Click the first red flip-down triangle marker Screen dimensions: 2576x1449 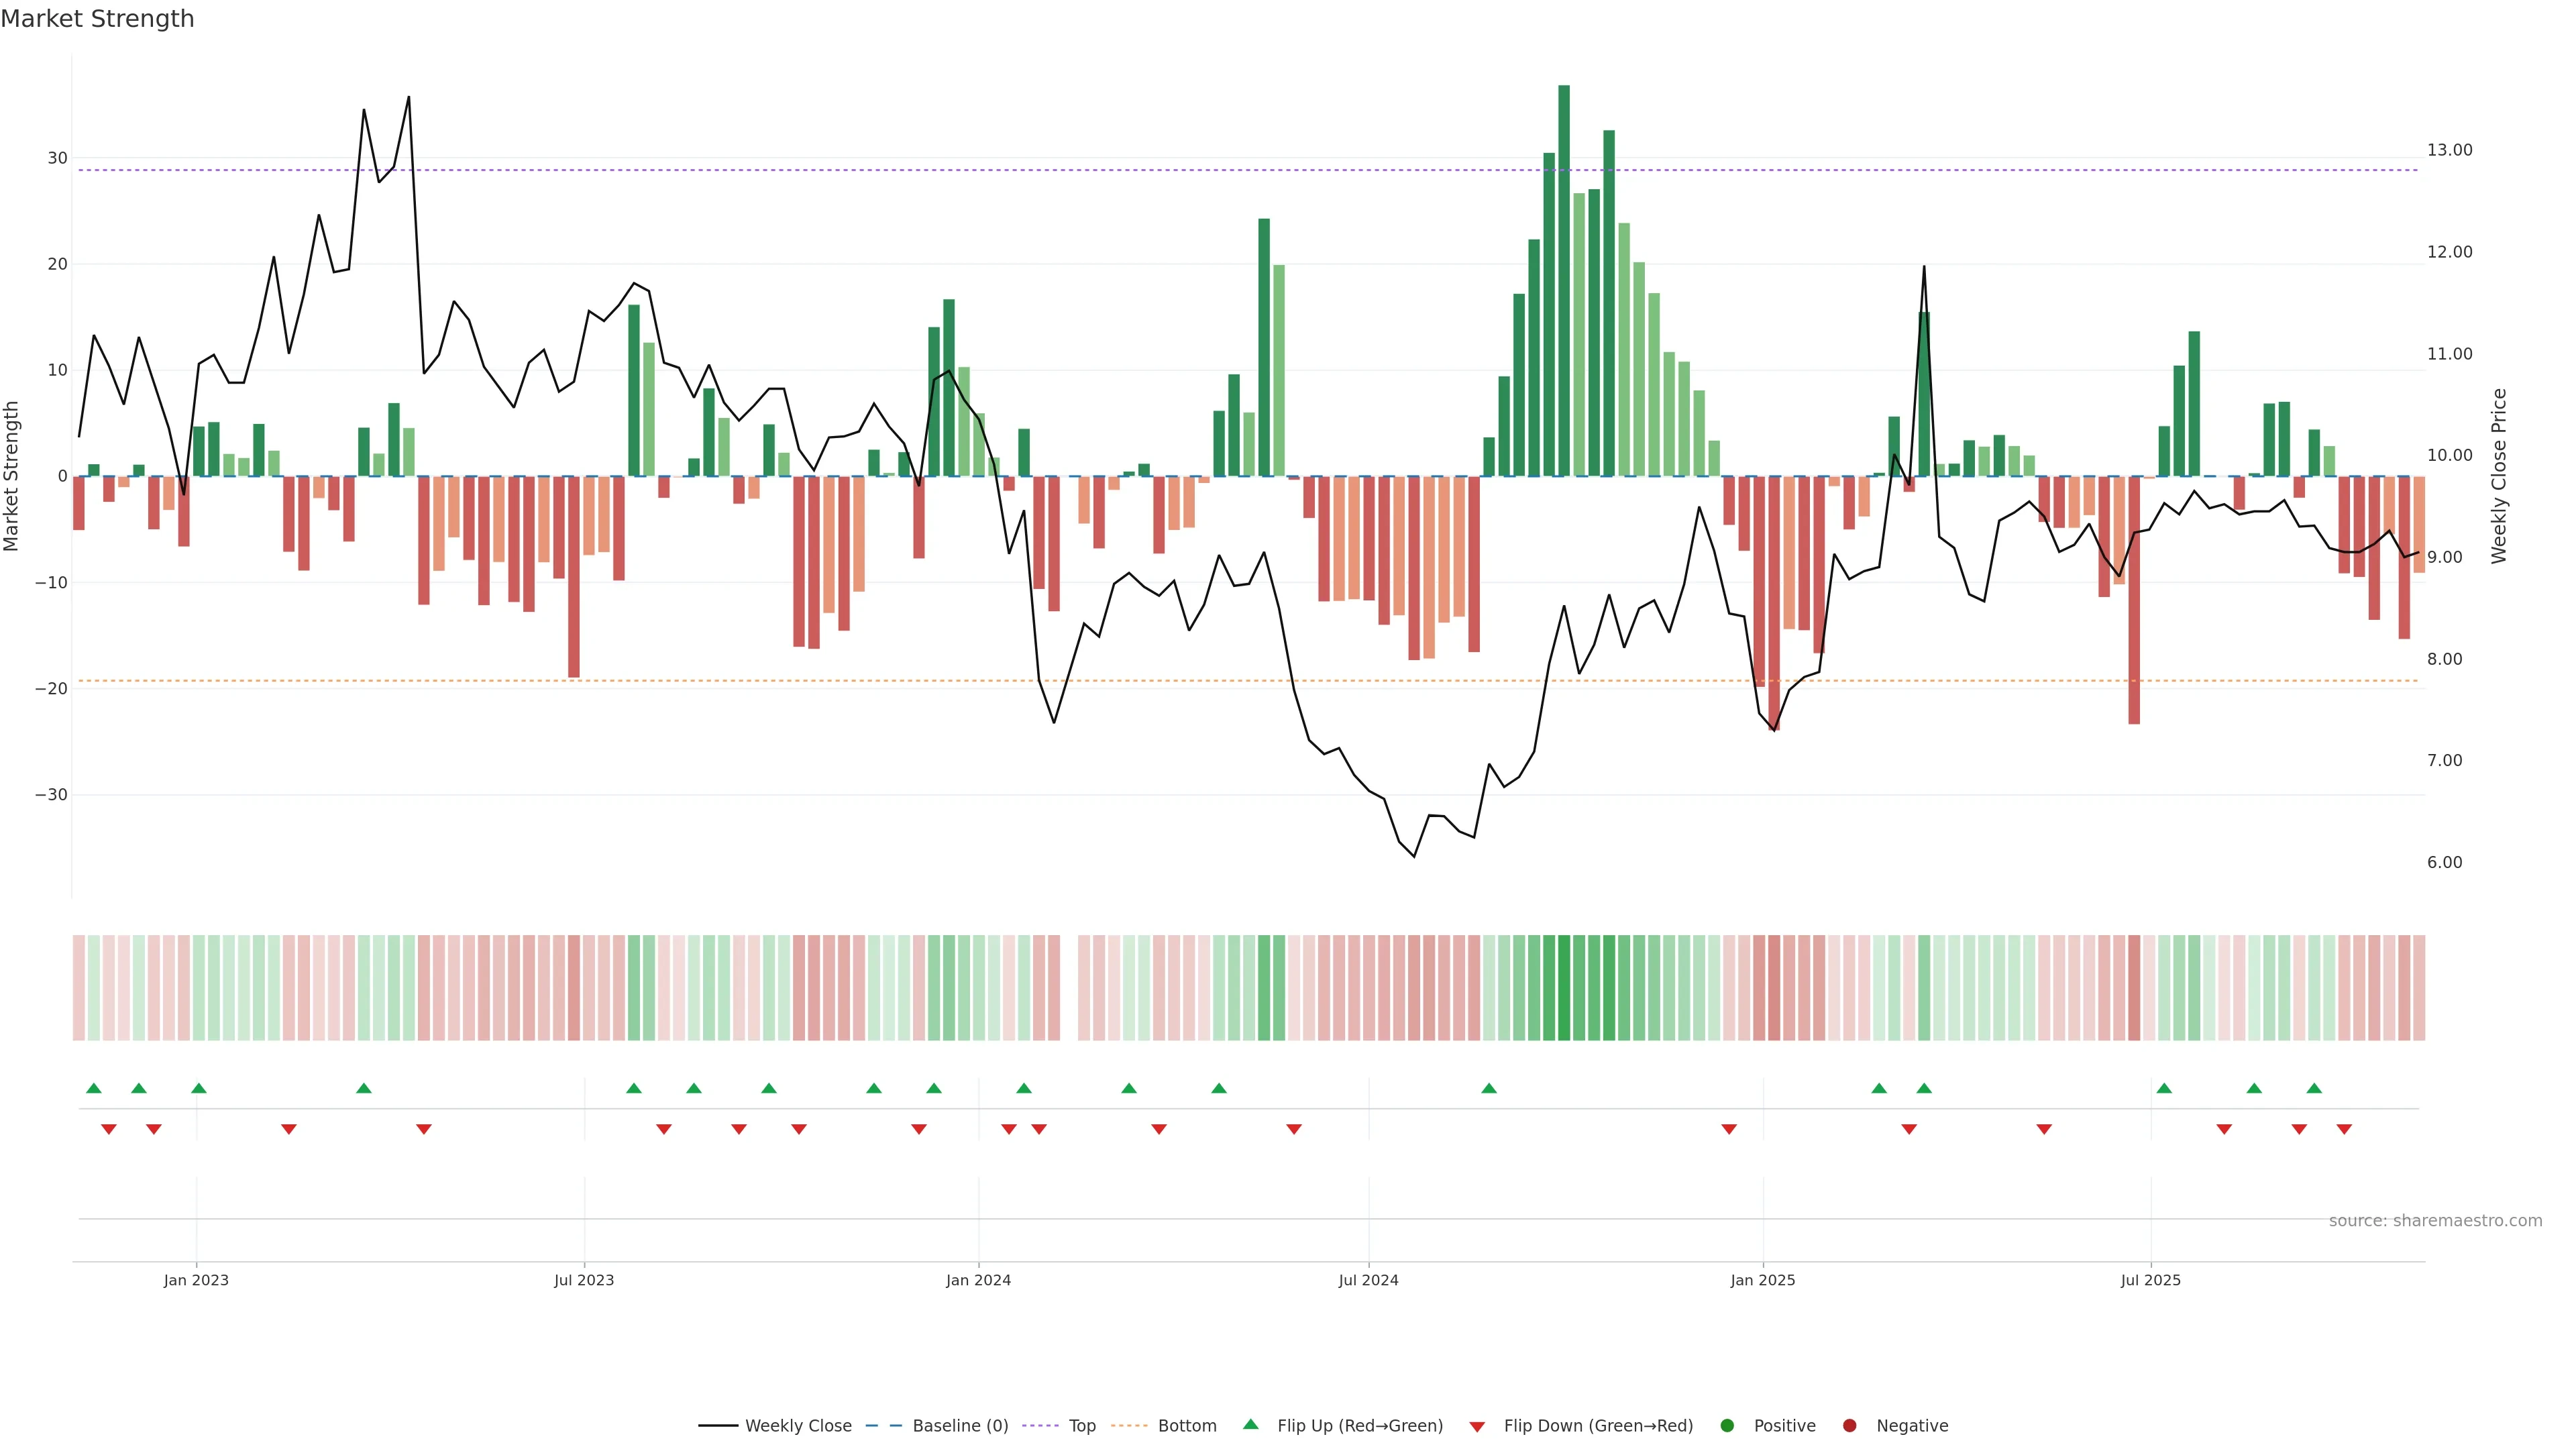tap(109, 1129)
